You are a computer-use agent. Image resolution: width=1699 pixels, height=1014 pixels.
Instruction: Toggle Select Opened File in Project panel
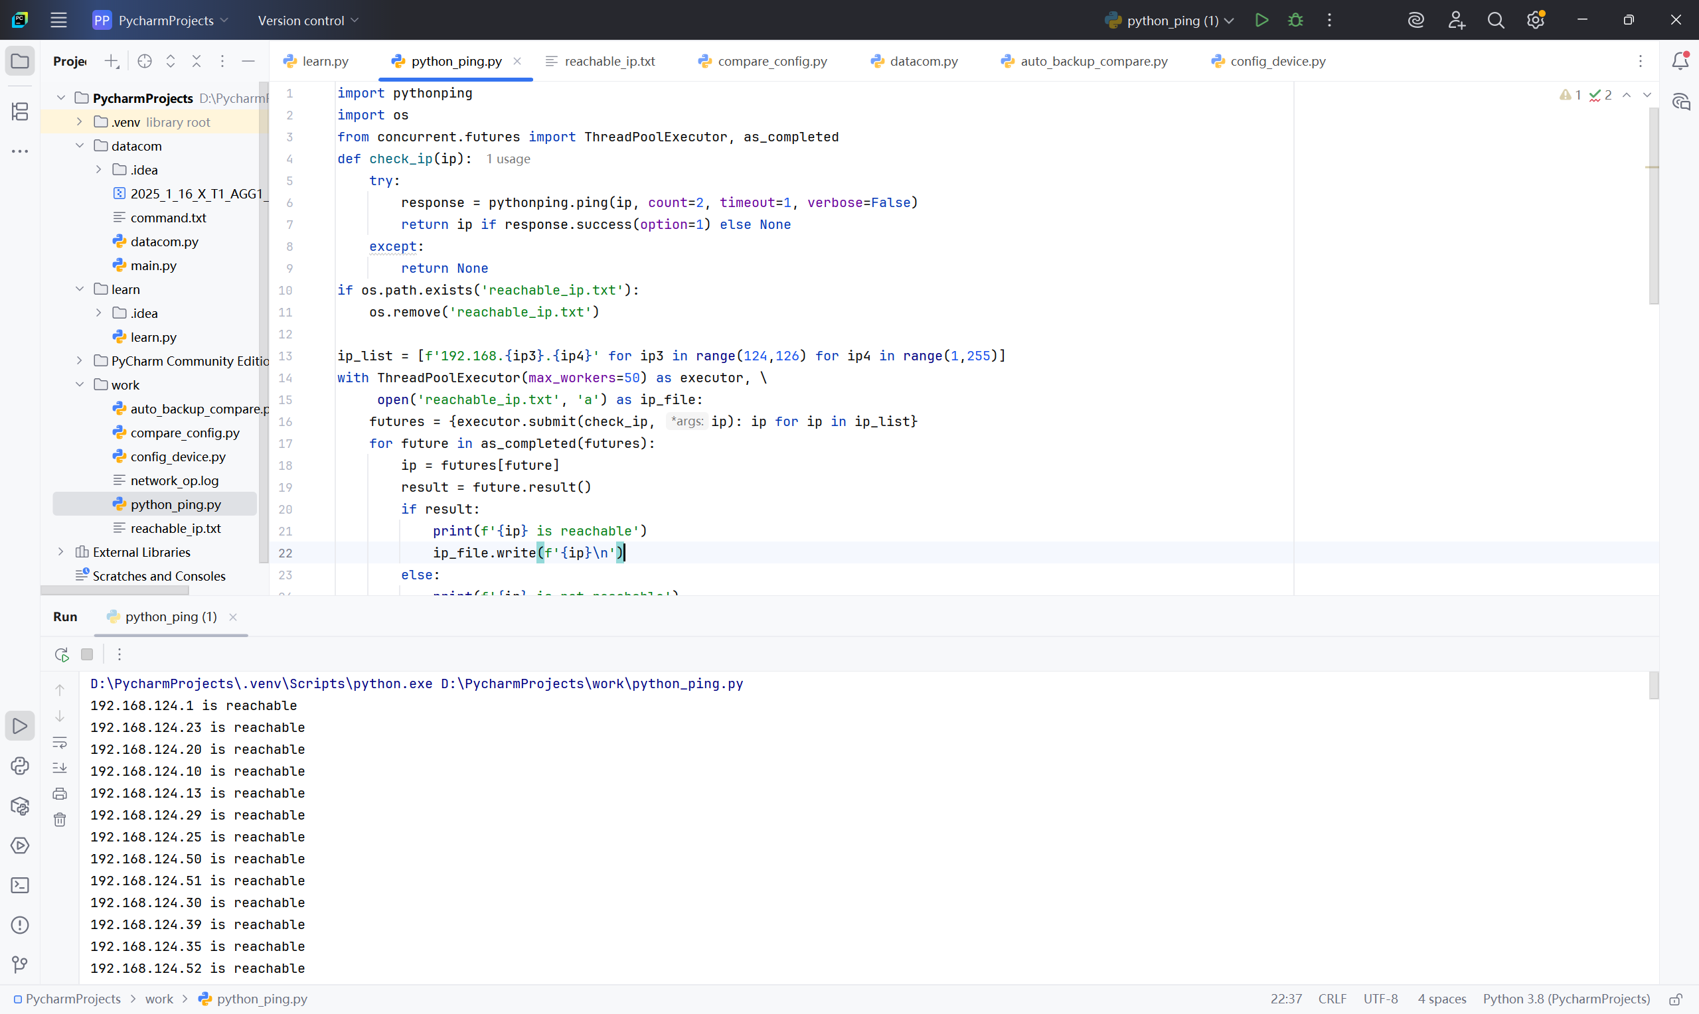click(144, 61)
